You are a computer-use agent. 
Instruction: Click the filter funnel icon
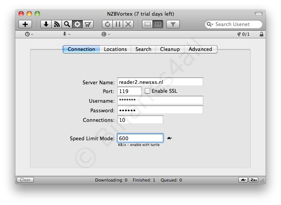click(x=173, y=24)
